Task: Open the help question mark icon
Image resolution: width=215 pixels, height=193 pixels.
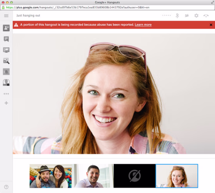Action: 6,187
